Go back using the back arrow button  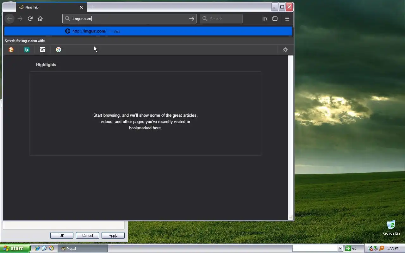pyautogui.click(x=9, y=19)
